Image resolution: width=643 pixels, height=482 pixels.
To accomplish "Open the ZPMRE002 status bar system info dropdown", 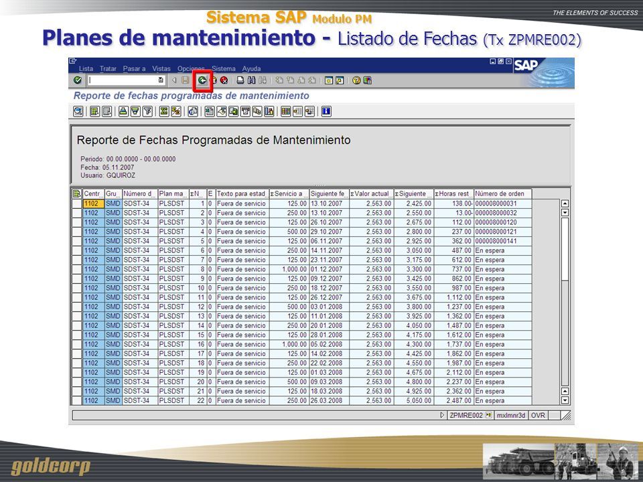I will (x=488, y=415).
